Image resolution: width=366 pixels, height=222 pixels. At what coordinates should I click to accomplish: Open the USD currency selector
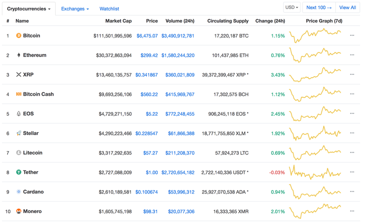292,8
